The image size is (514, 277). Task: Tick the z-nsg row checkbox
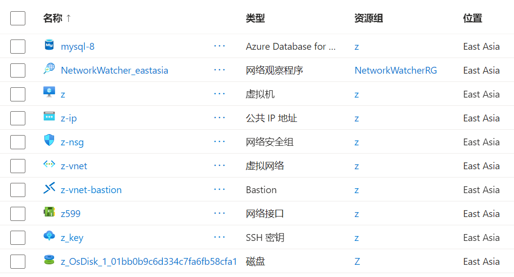coord(18,142)
